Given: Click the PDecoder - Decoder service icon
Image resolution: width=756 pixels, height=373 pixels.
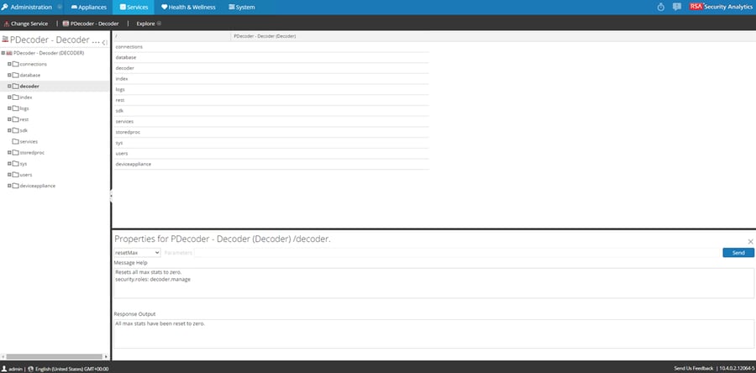Looking at the screenshot, I should tap(66, 24).
